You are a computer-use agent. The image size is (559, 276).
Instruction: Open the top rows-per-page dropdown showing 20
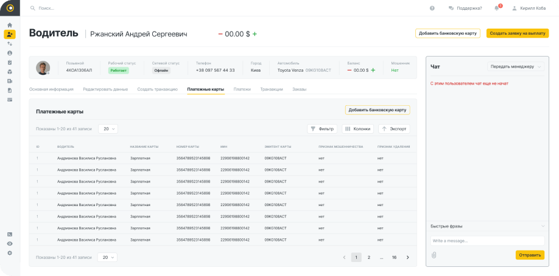click(108, 129)
